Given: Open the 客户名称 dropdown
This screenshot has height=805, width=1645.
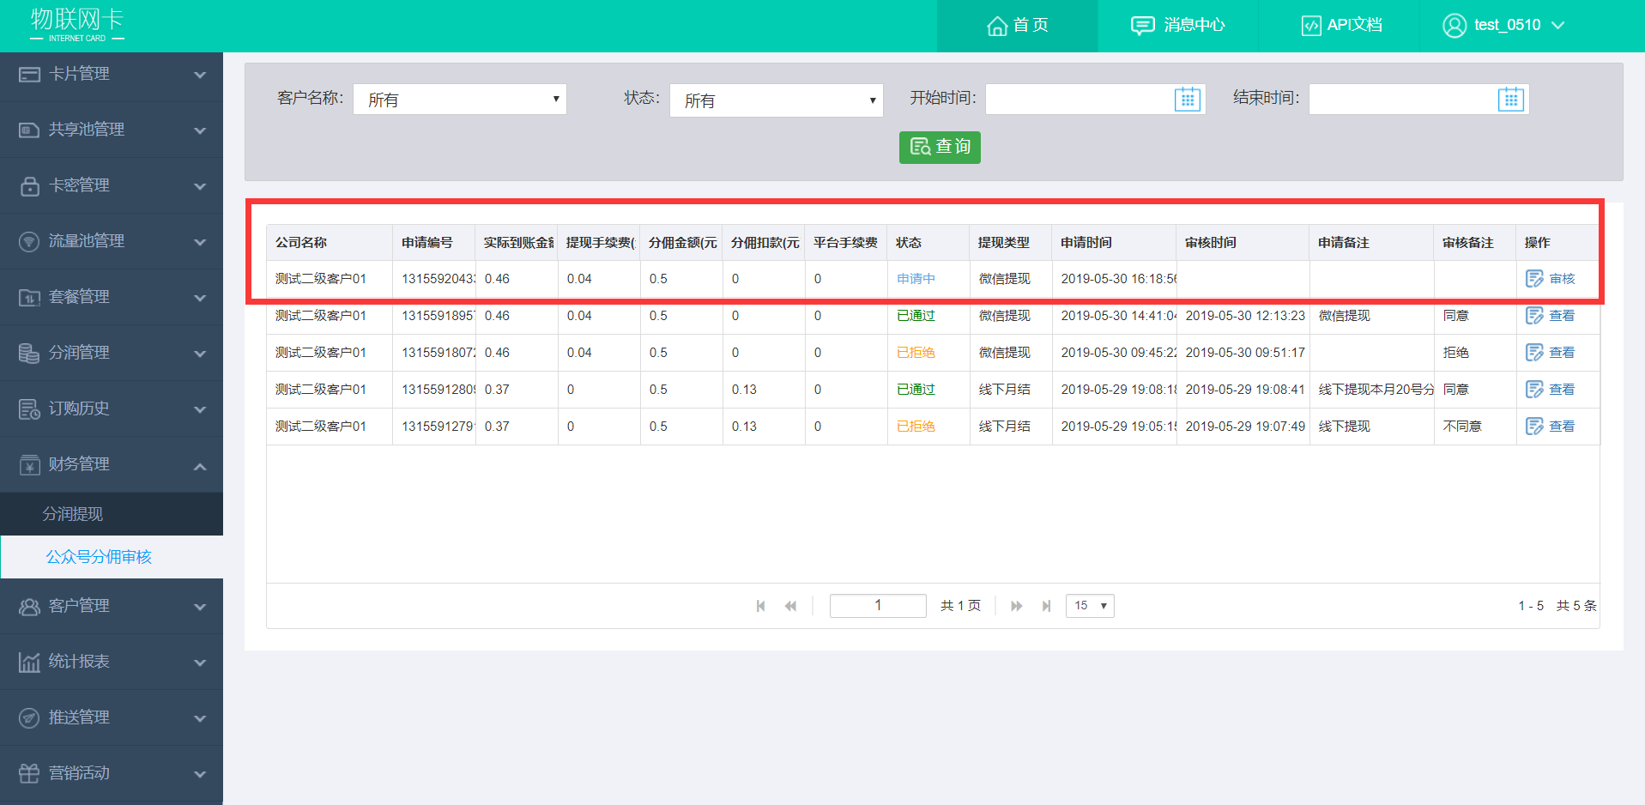Looking at the screenshot, I should 460,100.
